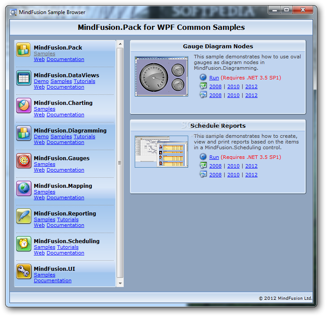Open C# 2010 project for Gauge Diagram Nodes
This screenshot has height=316, width=326.
233,86
